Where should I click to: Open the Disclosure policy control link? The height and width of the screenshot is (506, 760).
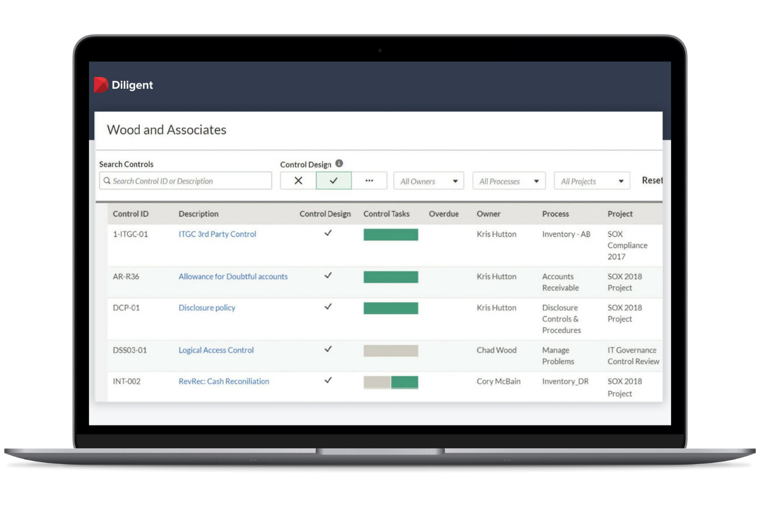(206, 307)
